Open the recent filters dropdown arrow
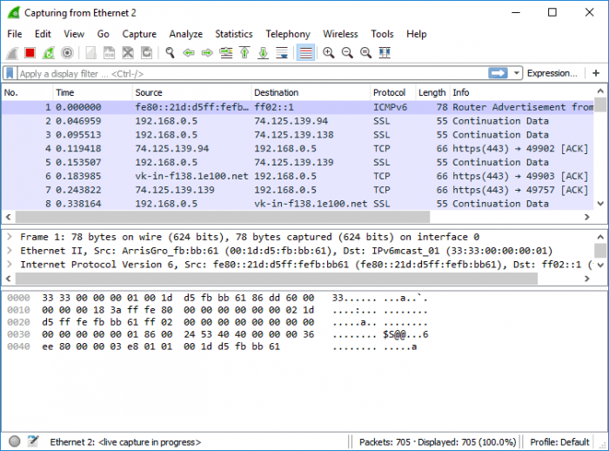 tap(516, 73)
